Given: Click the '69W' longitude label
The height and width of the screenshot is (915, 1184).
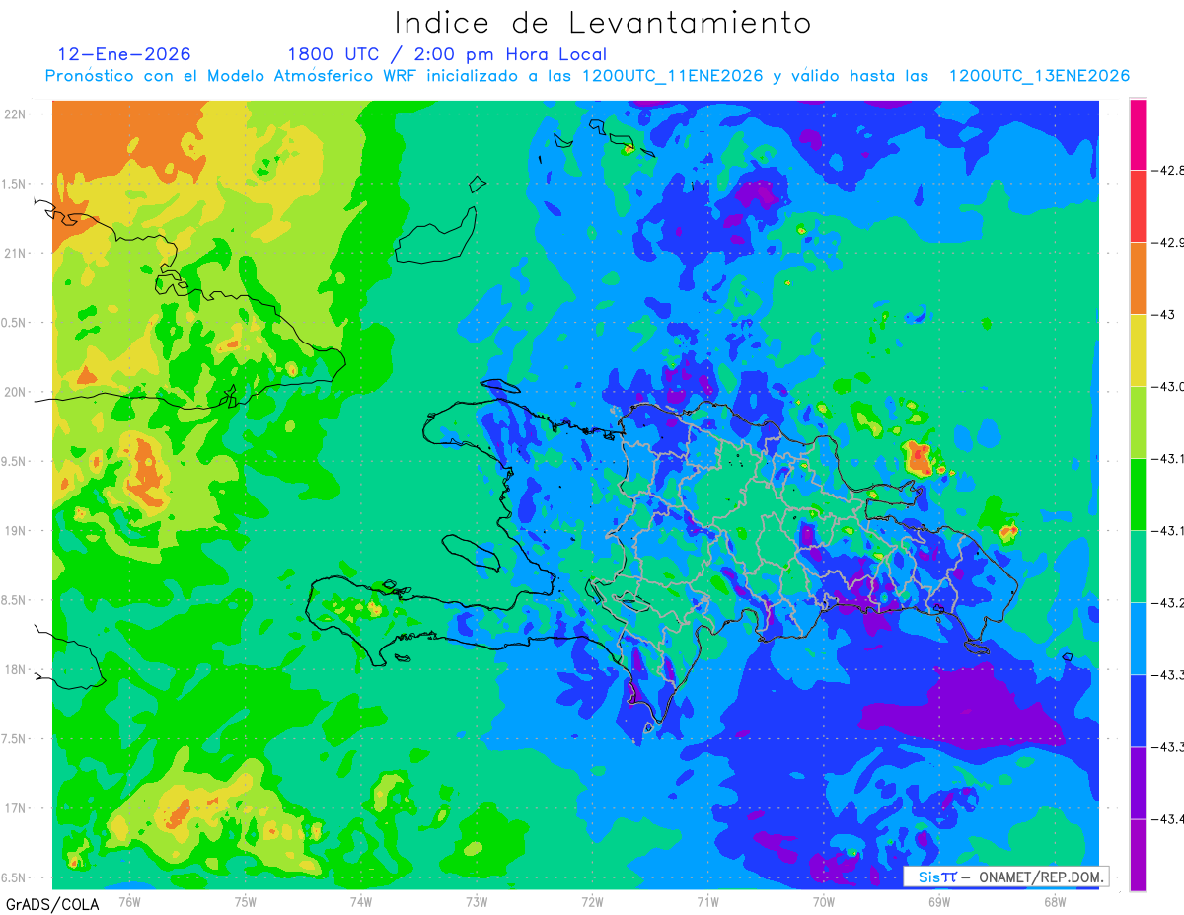Looking at the screenshot, I should pyautogui.click(x=939, y=901).
